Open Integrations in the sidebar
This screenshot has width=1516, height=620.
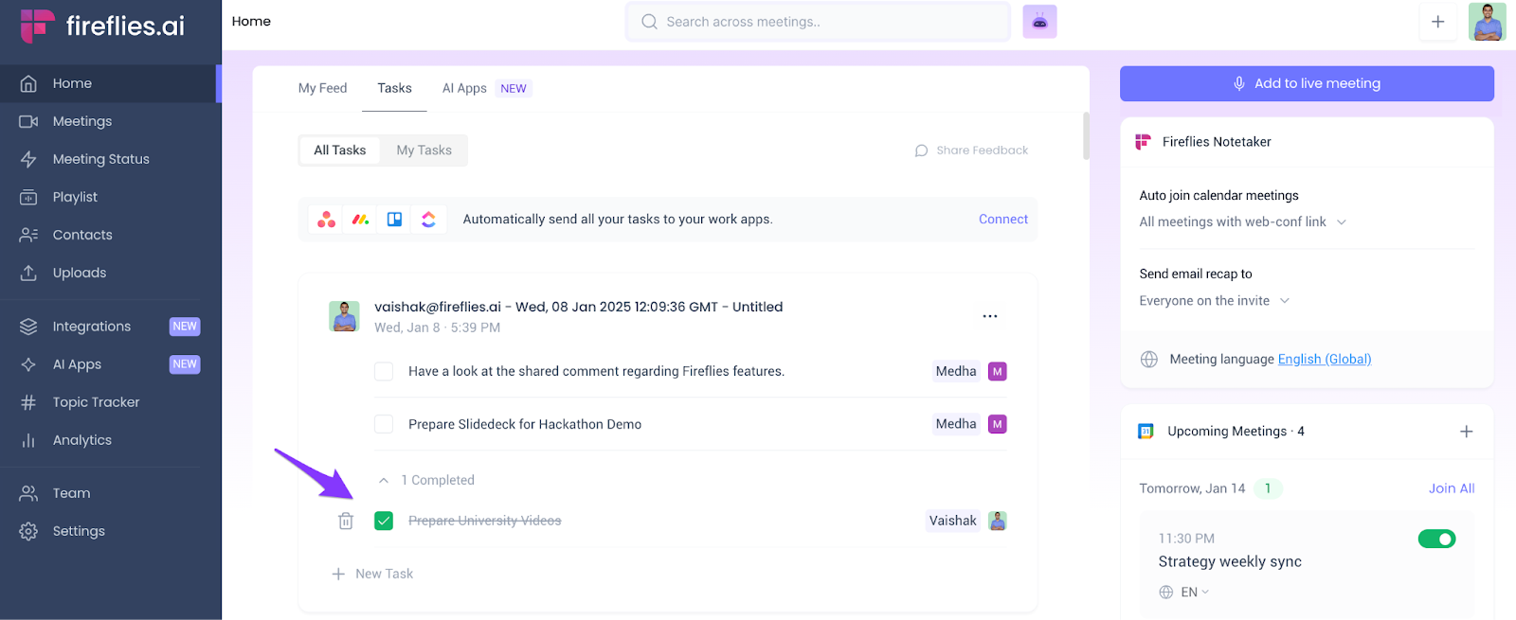pos(110,327)
